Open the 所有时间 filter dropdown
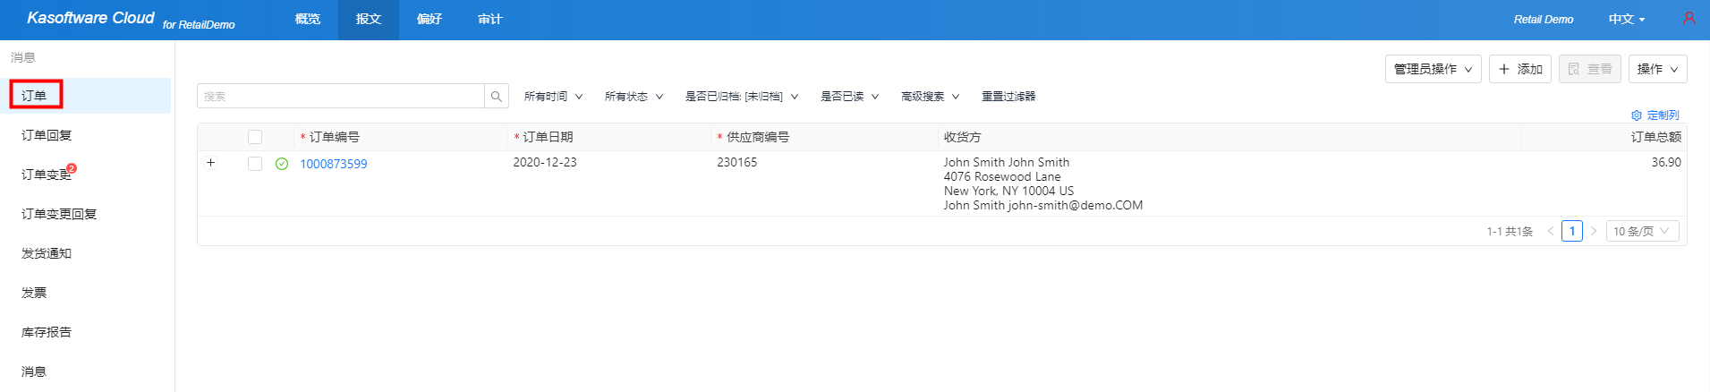 point(553,97)
